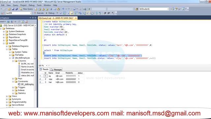Expand the Keys folder node
211x119 pixels.
tap(13, 79)
